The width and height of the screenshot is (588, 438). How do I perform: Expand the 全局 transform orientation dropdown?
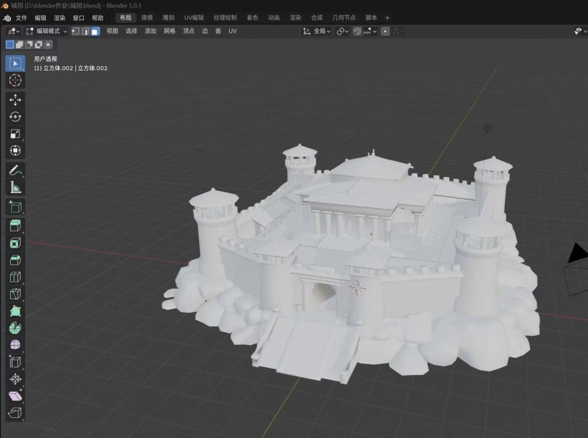317,32
